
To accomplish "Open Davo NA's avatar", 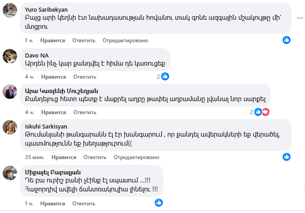I will (10, 56).
